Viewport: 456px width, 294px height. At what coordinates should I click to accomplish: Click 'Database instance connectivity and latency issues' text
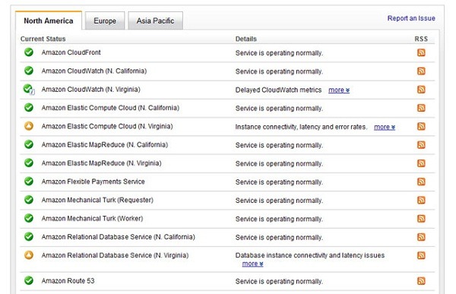(310, 255)
